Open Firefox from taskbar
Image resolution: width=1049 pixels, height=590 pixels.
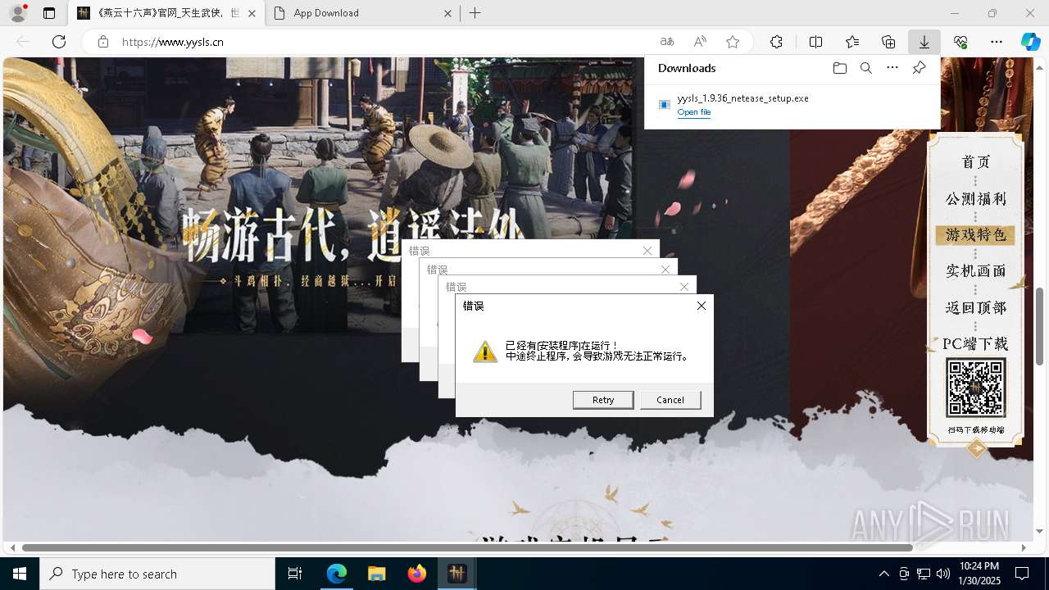pos(416,574)
